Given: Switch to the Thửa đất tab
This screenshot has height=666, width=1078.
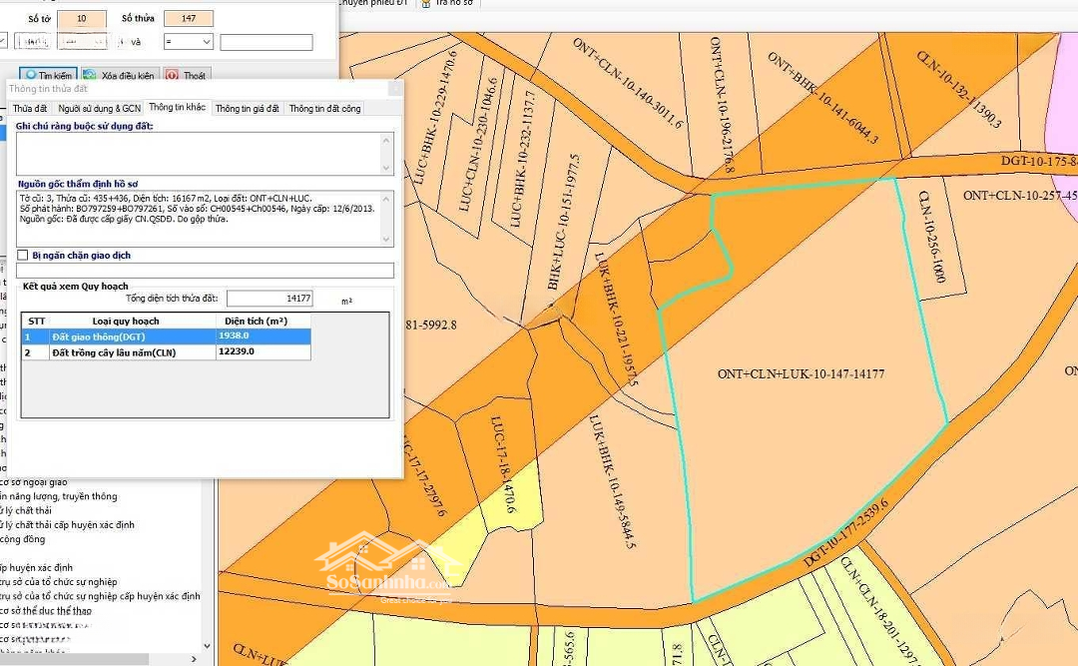Looking at the screenshot, I should tap(30, 108).
